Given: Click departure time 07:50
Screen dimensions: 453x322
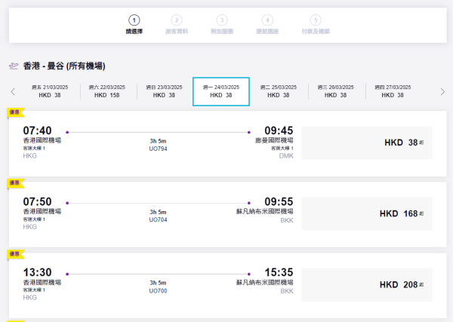Looking at the screenshot, I should click(37, 201).
